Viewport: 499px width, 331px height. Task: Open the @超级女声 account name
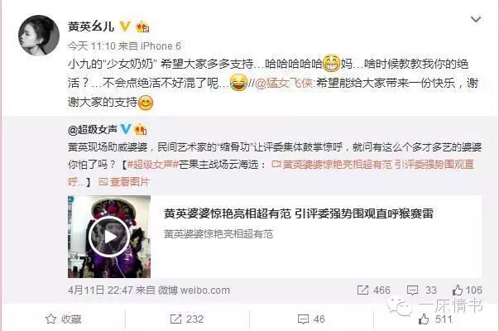pos(93,130)
